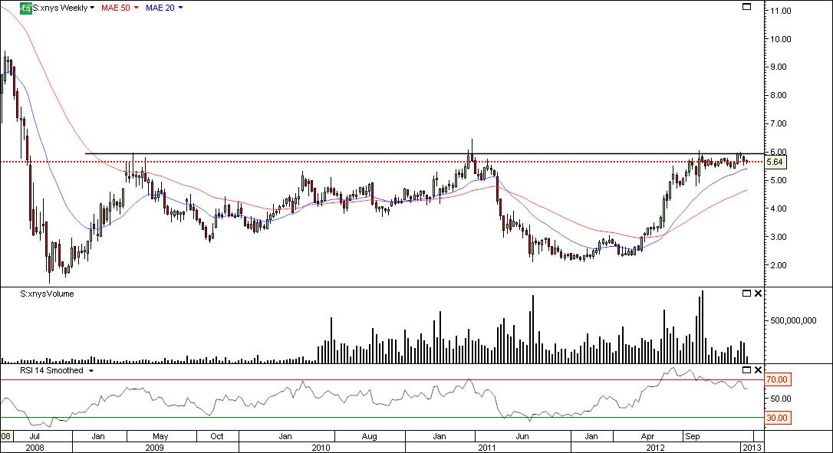833x453 pixels.
Task: Maximize the S:xnysVolume pane
Action: 746,294
